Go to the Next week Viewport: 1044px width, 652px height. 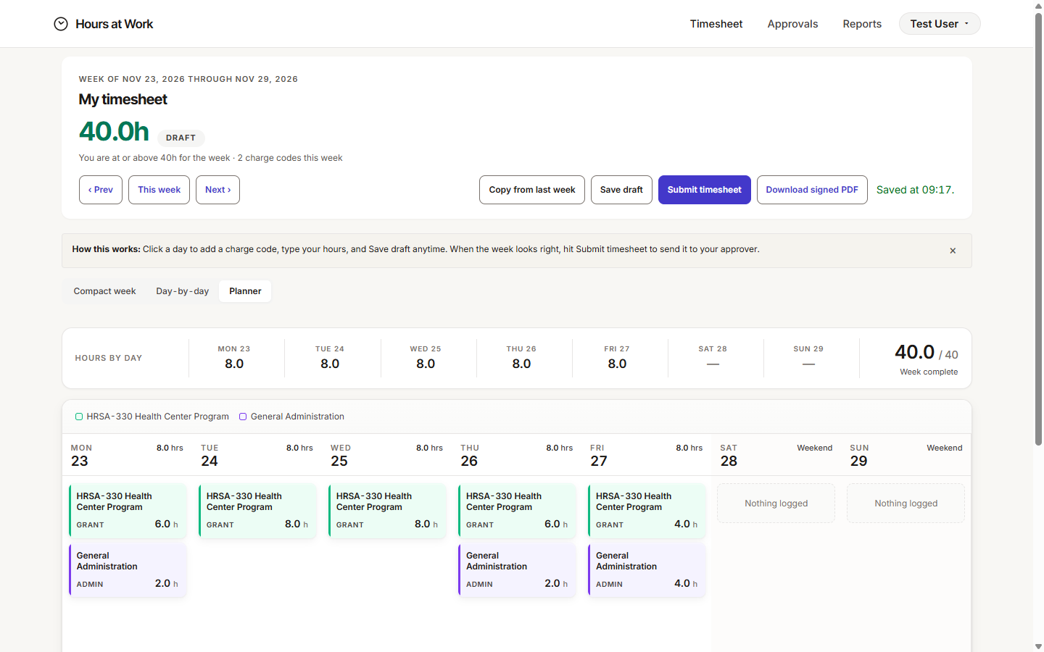point(217,190)
